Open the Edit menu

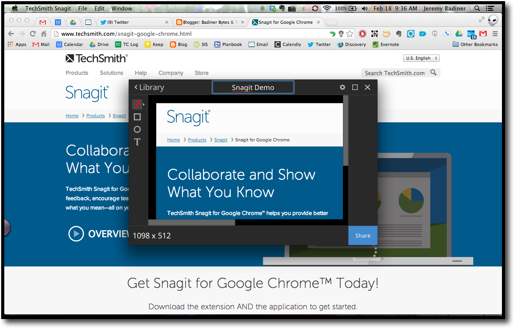(x=100, y=9)
